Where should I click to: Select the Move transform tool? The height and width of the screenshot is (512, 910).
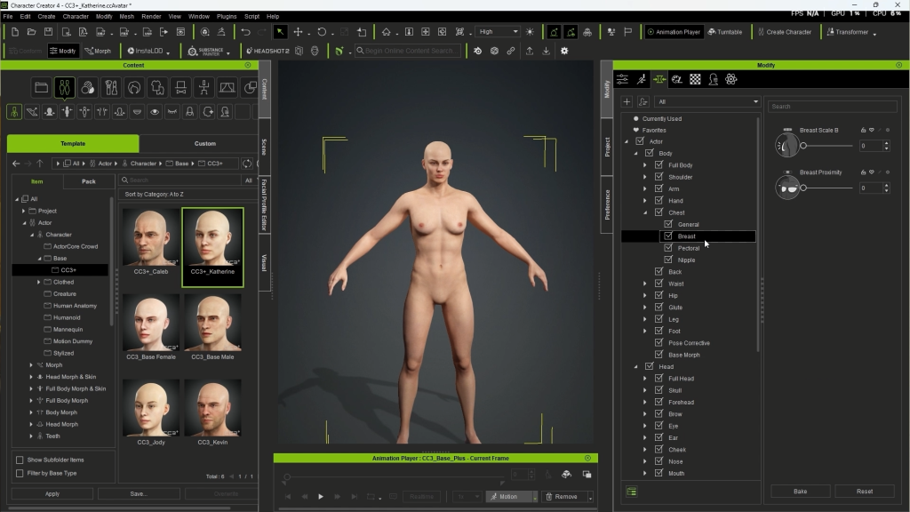(x=298, y=32)
